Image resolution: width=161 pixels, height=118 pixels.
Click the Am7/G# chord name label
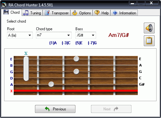tap(119, 35)
